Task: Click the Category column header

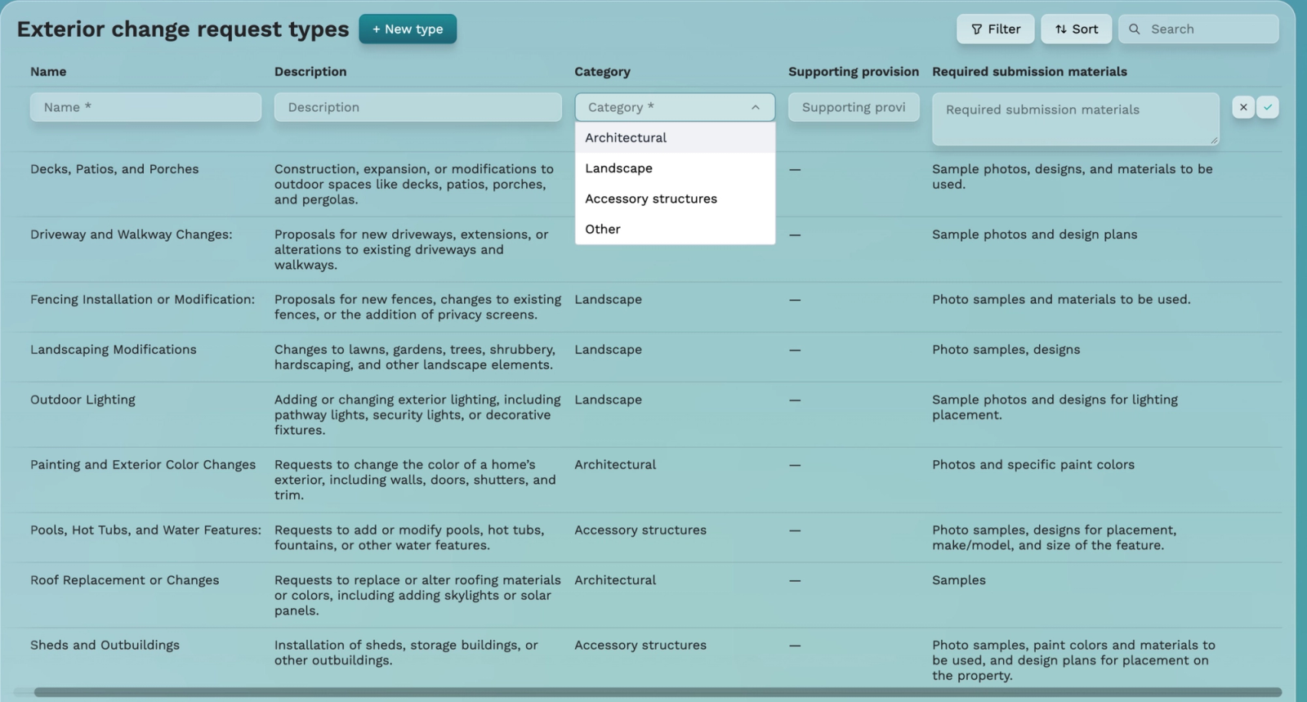Action: pos(602,72)
